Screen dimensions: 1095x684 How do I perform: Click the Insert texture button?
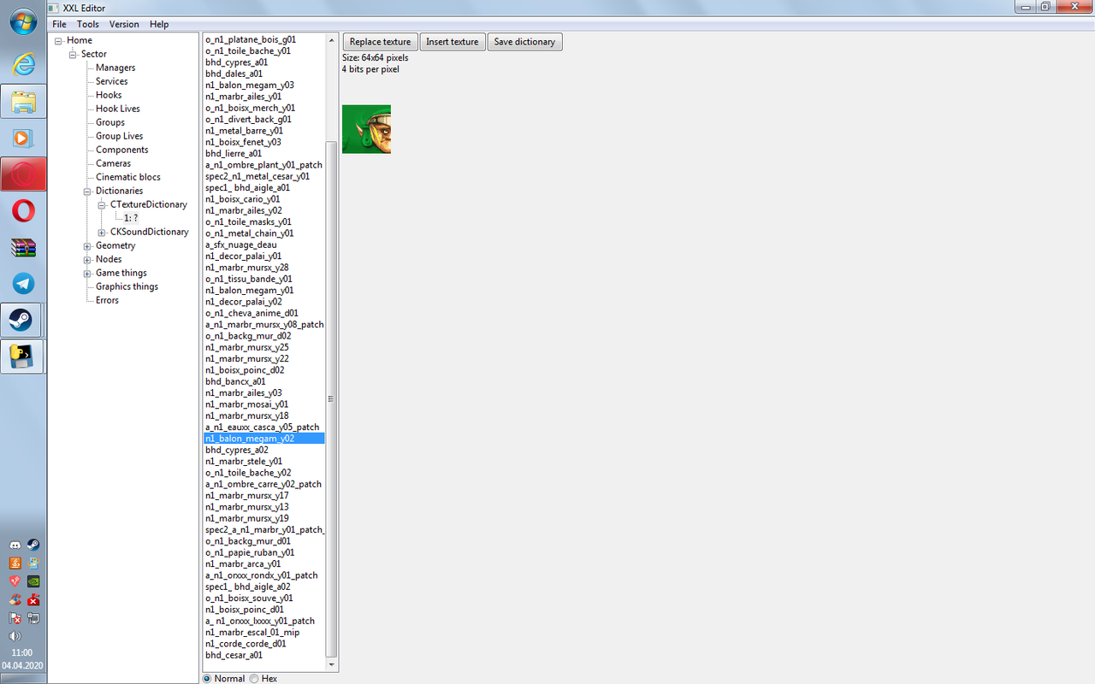tap(452, 42)
